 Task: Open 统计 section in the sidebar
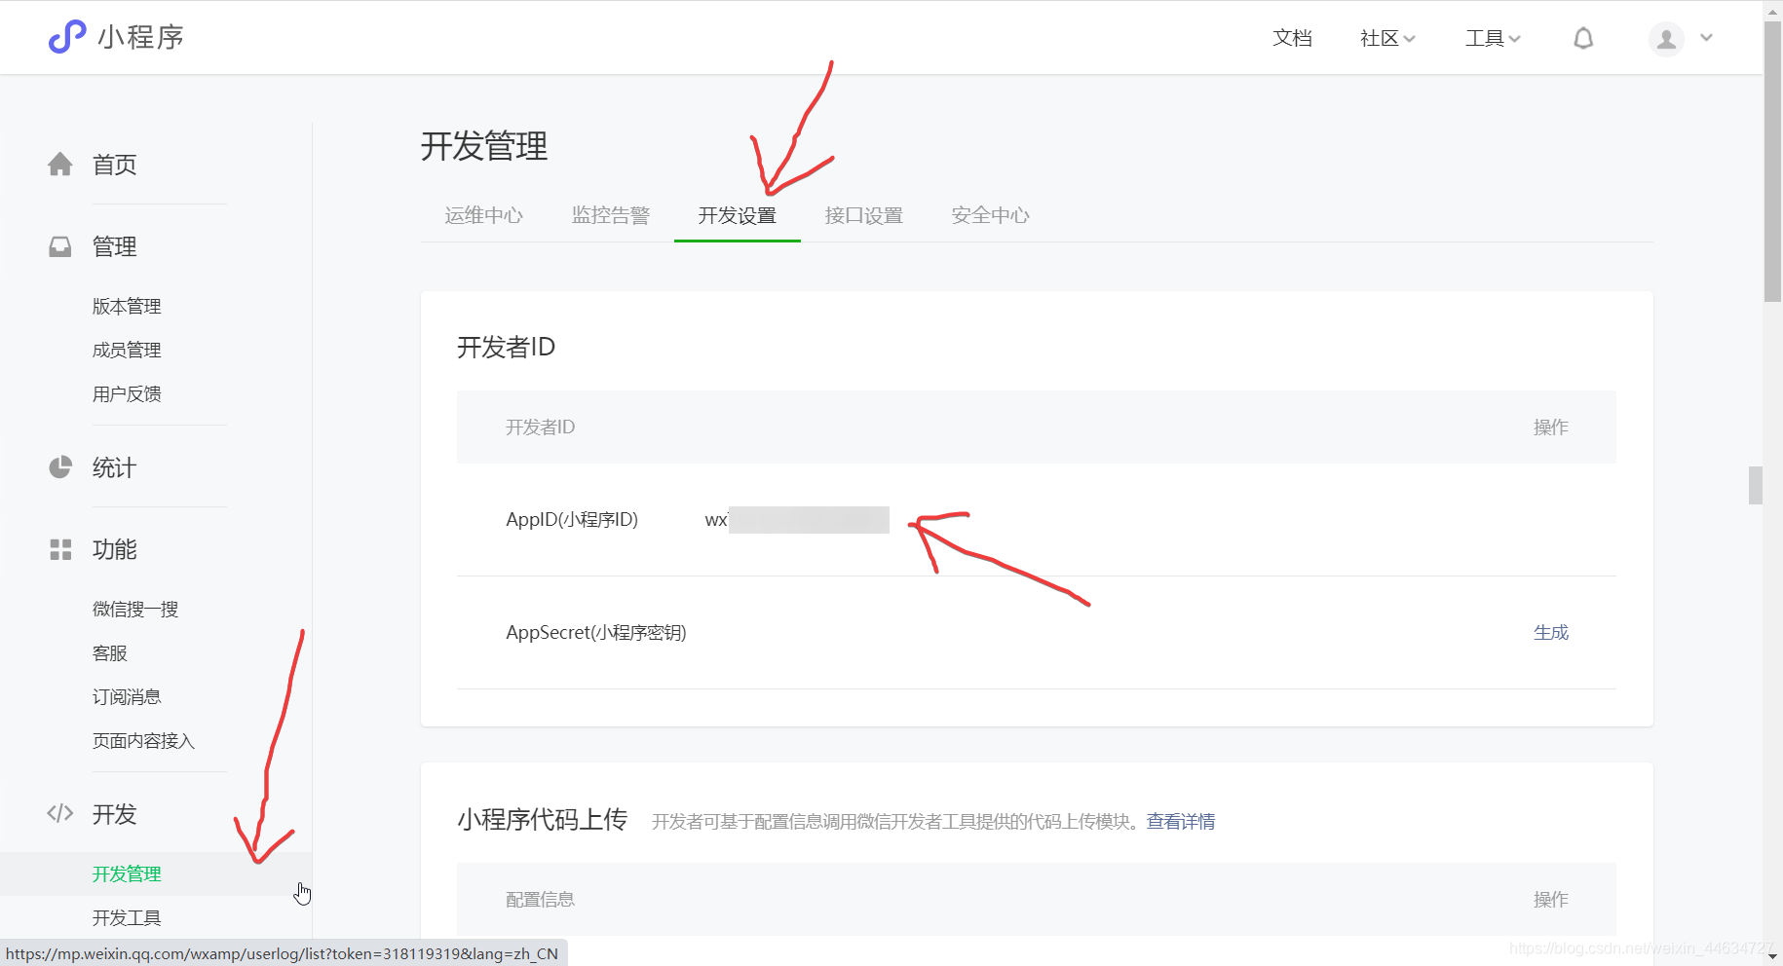pyautogui.click(x=114, y=467)
